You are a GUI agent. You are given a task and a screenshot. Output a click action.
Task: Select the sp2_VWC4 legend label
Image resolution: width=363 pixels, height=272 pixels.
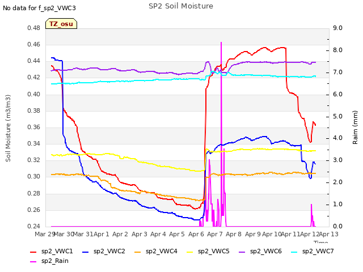[x=161, y=252]
